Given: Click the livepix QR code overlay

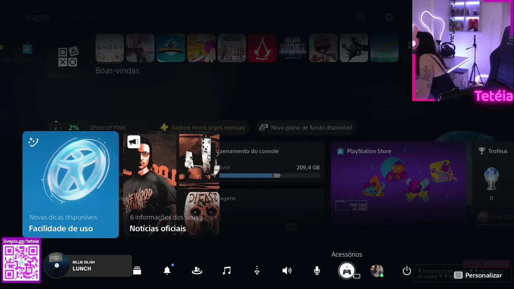Looking at the screenshot, I should click(x=21, y=263).
